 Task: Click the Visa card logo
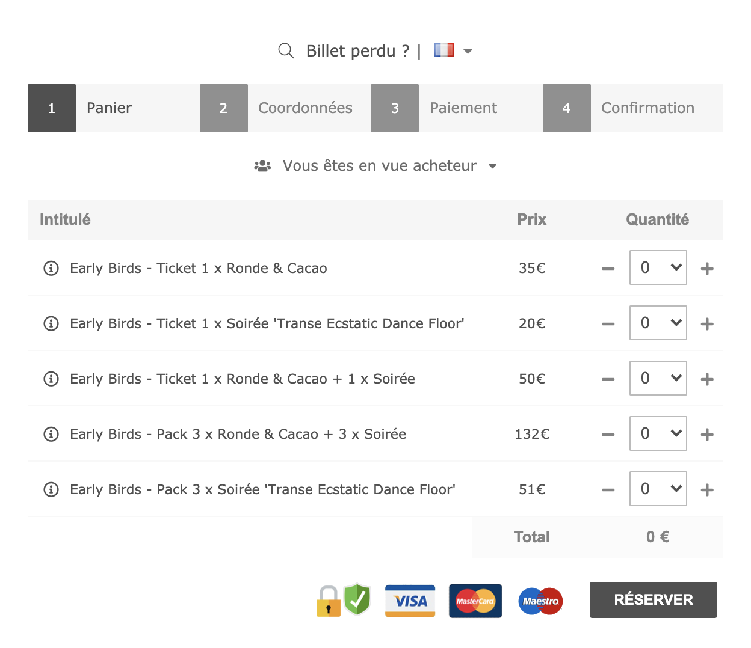(410, 601)
